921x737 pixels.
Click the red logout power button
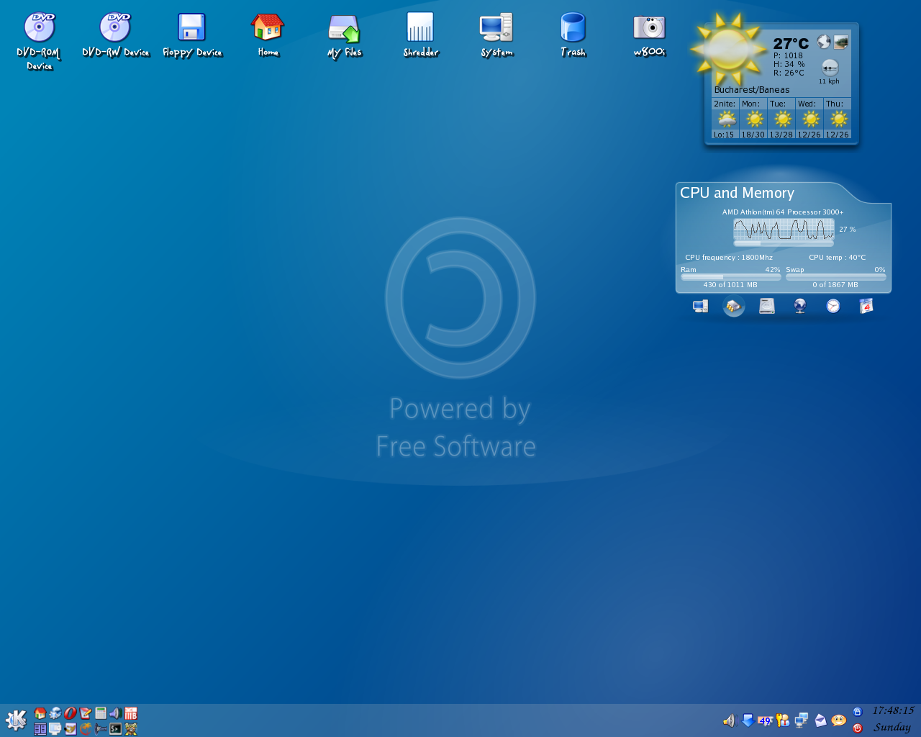(857, 728)
